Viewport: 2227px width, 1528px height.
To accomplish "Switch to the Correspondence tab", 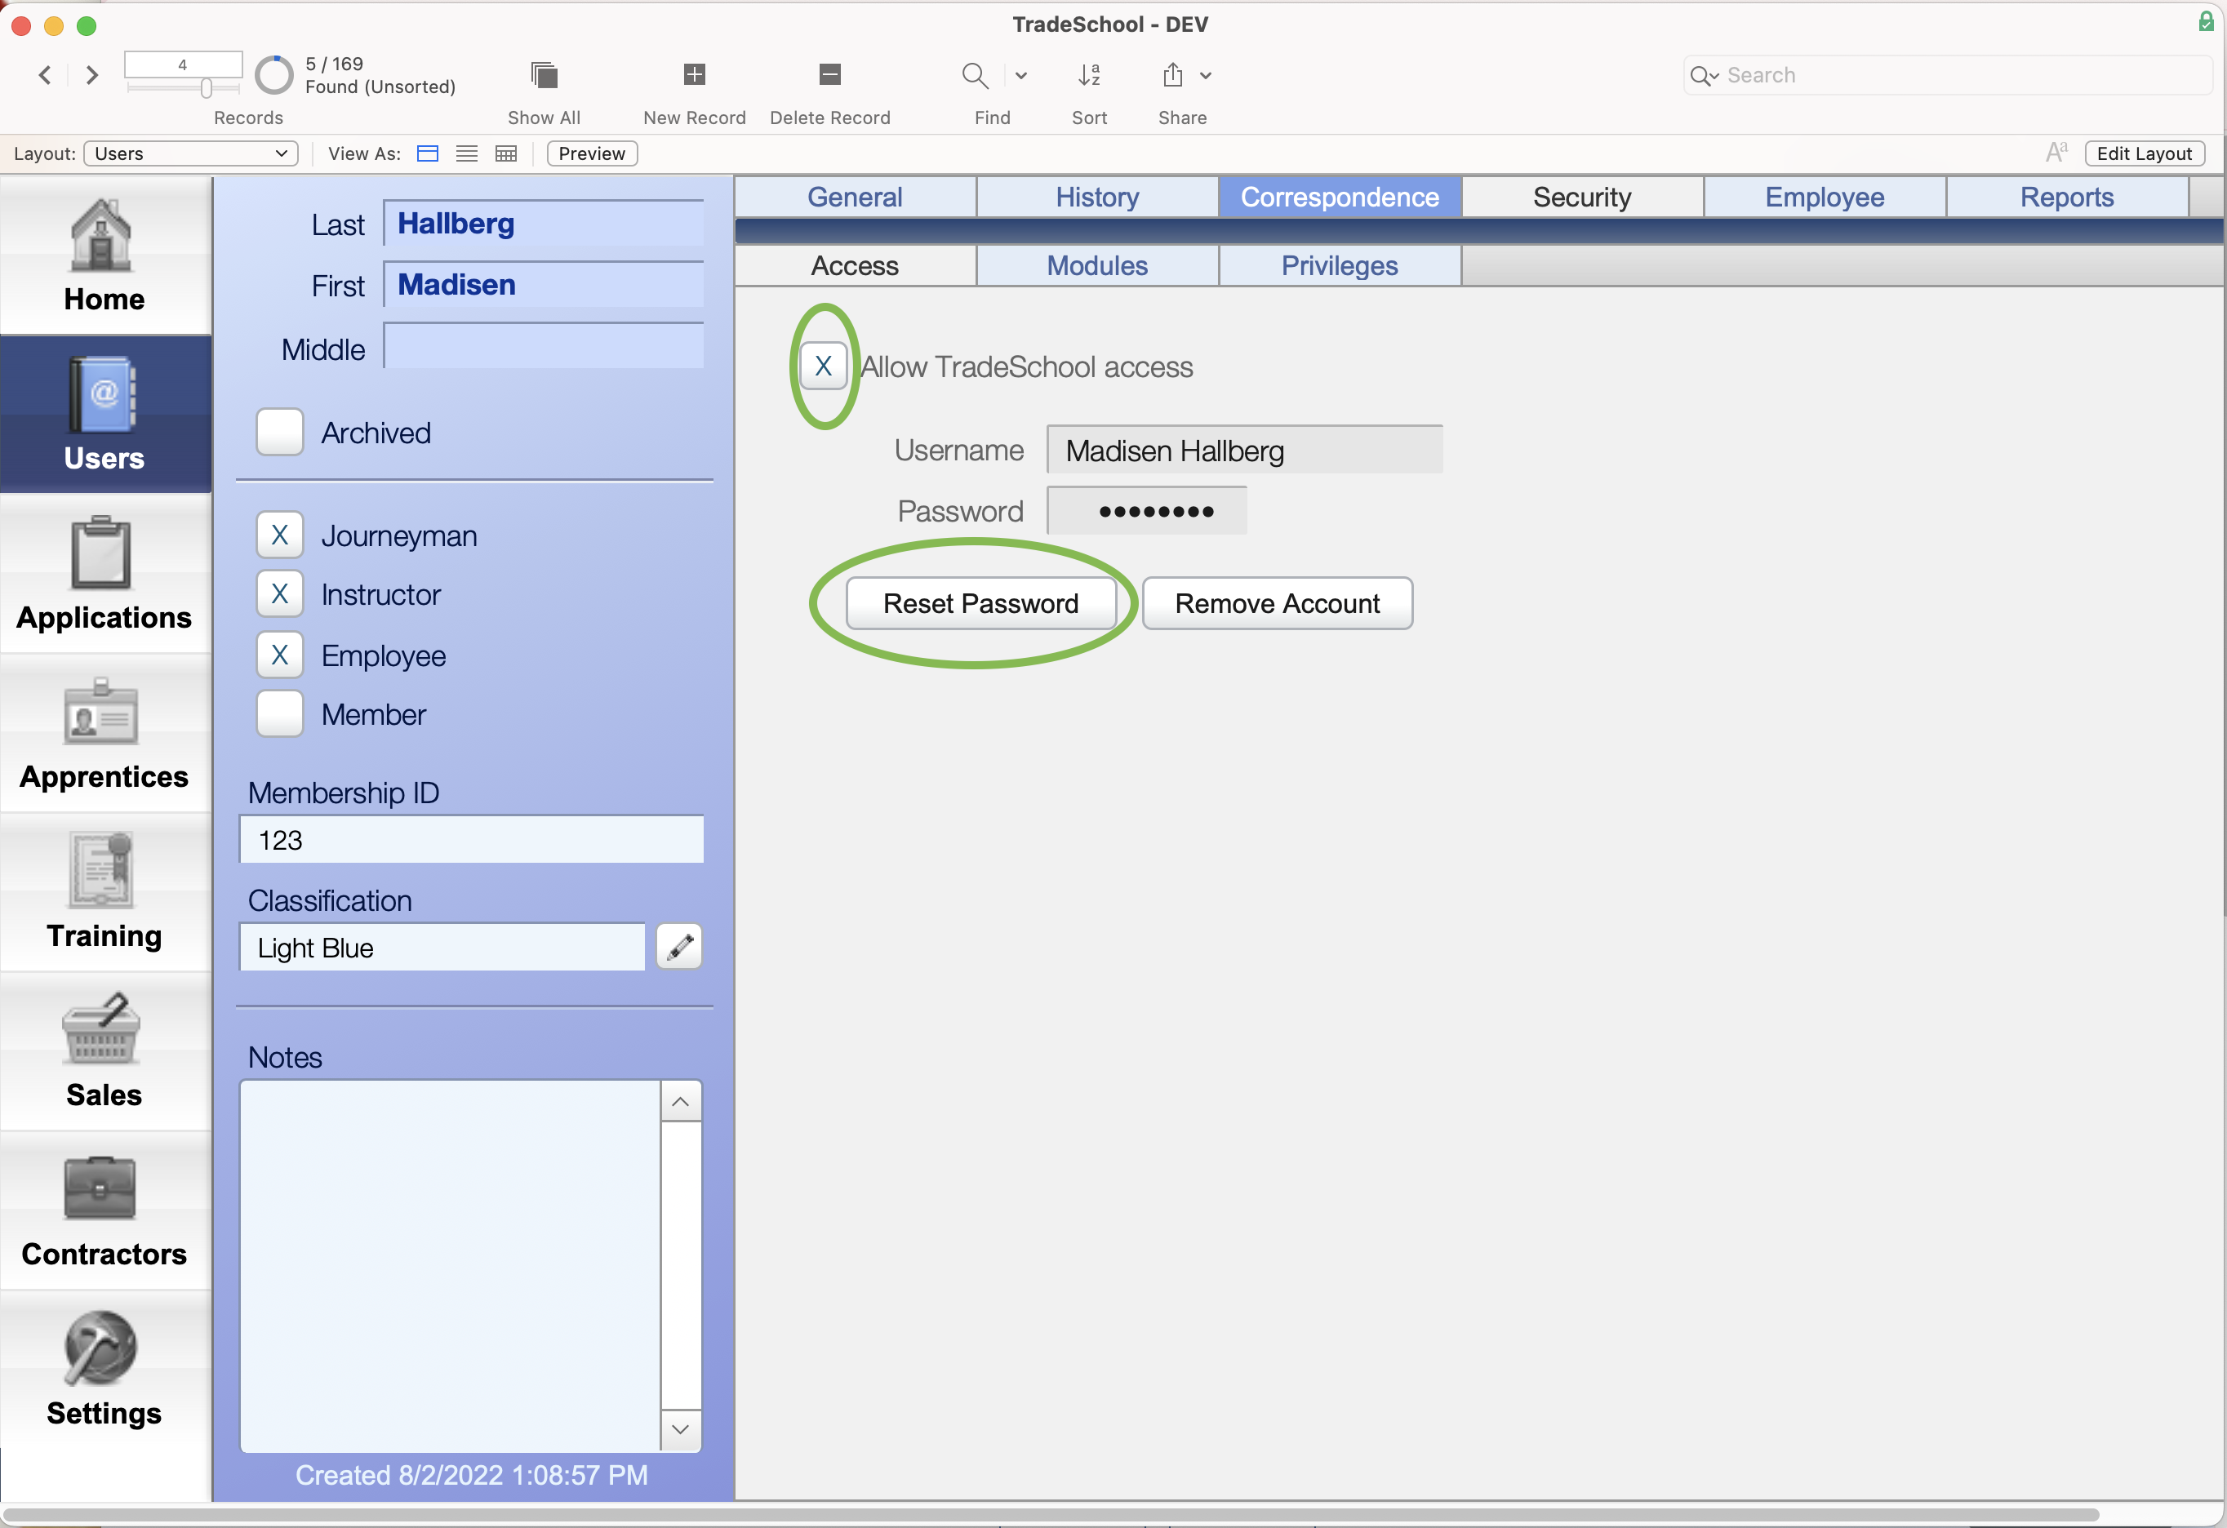I will click(1340, 198).
